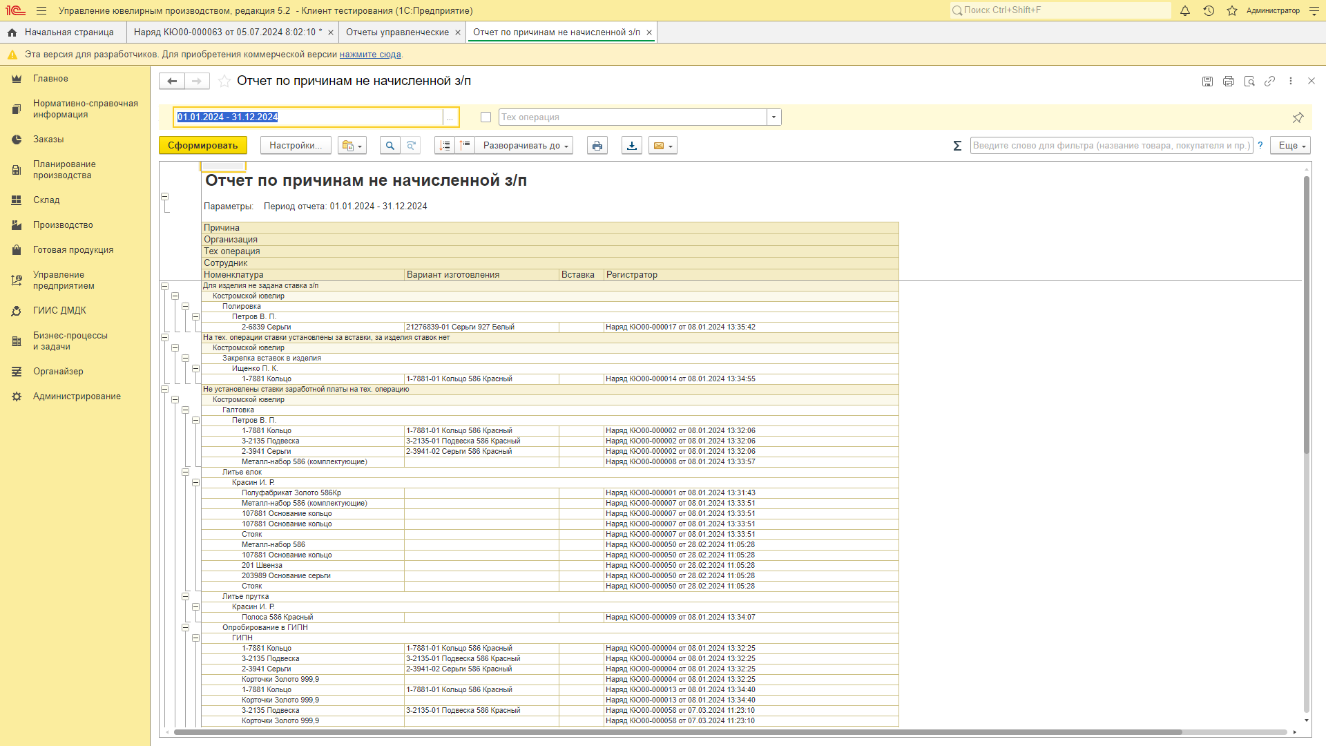This screenshot has width=1326, height=746.
Task: Open report variants dropdown button
Action: coord(352,146)
